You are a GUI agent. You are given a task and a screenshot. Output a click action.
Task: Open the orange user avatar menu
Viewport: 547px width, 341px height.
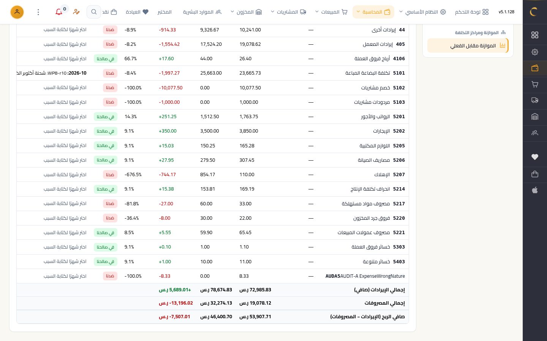(17, 12)
